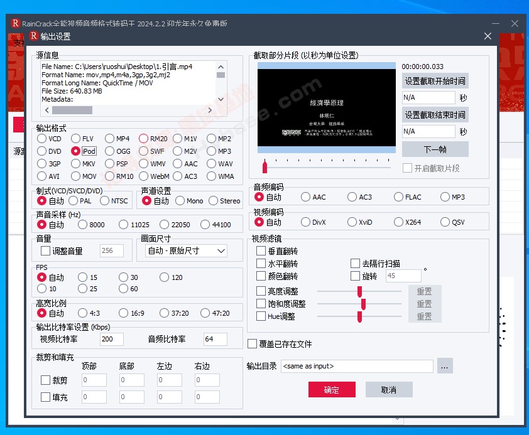Screen dimensions: 529x435
Task: Click the clip start time N/A field
Action: click(428, 98)
